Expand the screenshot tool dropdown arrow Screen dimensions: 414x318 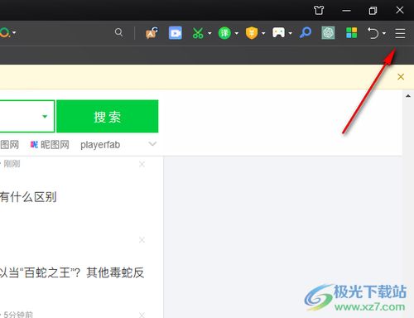point(209,33)
